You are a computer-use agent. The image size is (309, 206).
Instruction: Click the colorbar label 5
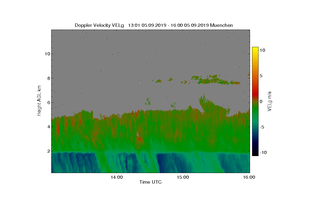point(261,76)
